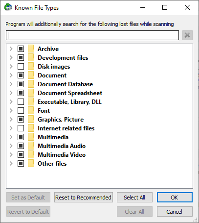Focus the file type search field
This screenshot has height=223, width=199.
coord(92,35)
